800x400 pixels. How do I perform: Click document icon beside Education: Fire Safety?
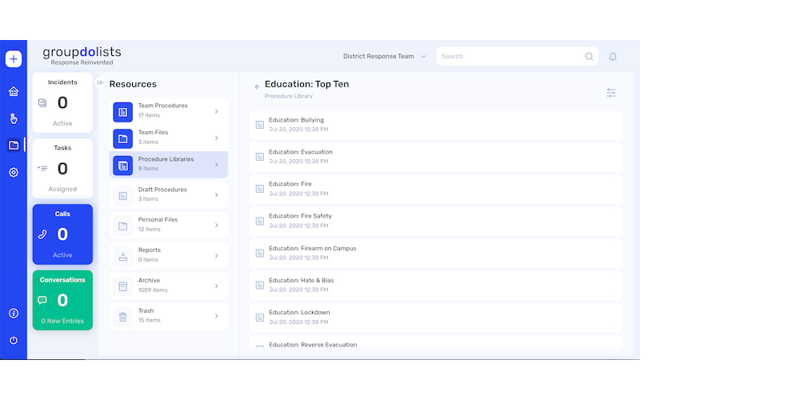click(x=260, y=222)
